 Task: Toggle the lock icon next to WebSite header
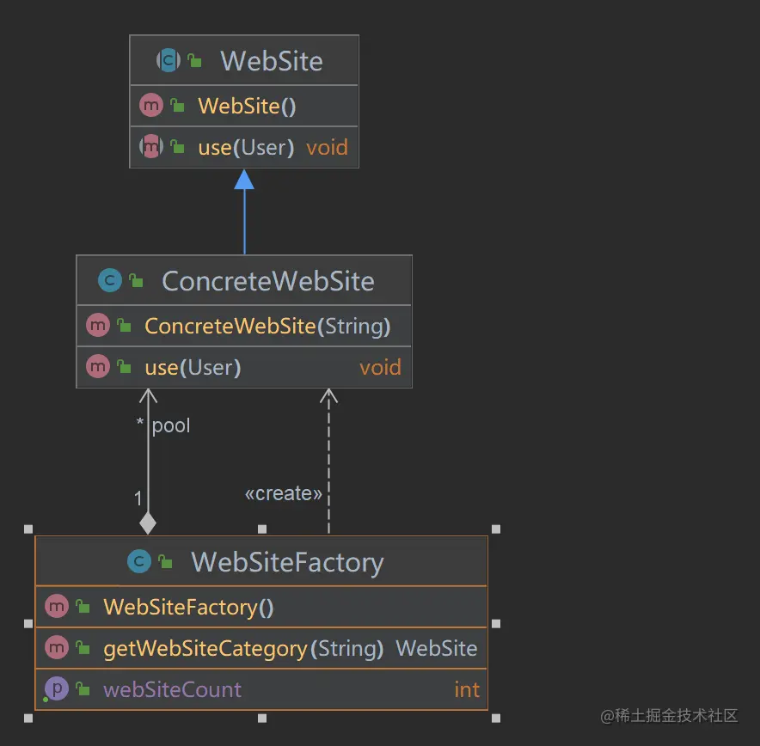point(196,60)
